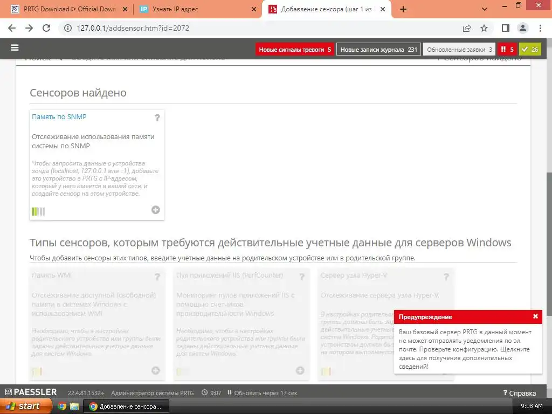The image size is (552, 414).
Task: Click the PAESSLER logo in footer
Action: pyautogui.click(x=31, y=392)
